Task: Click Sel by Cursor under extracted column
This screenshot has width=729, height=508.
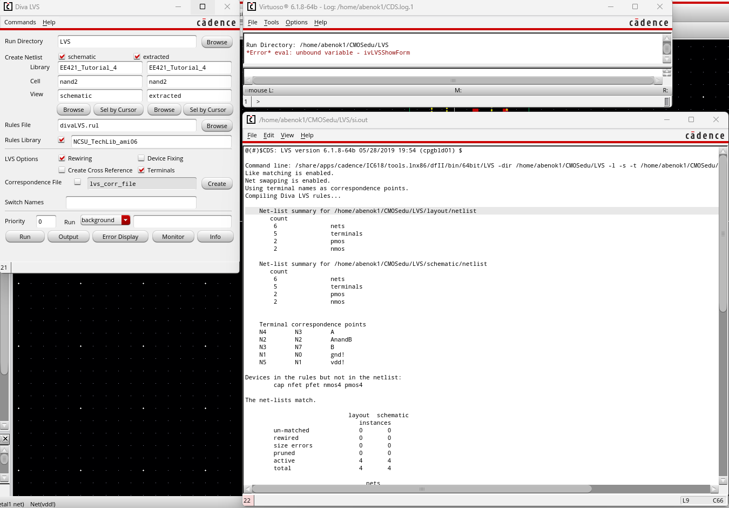Action: (x=208, y=110)
